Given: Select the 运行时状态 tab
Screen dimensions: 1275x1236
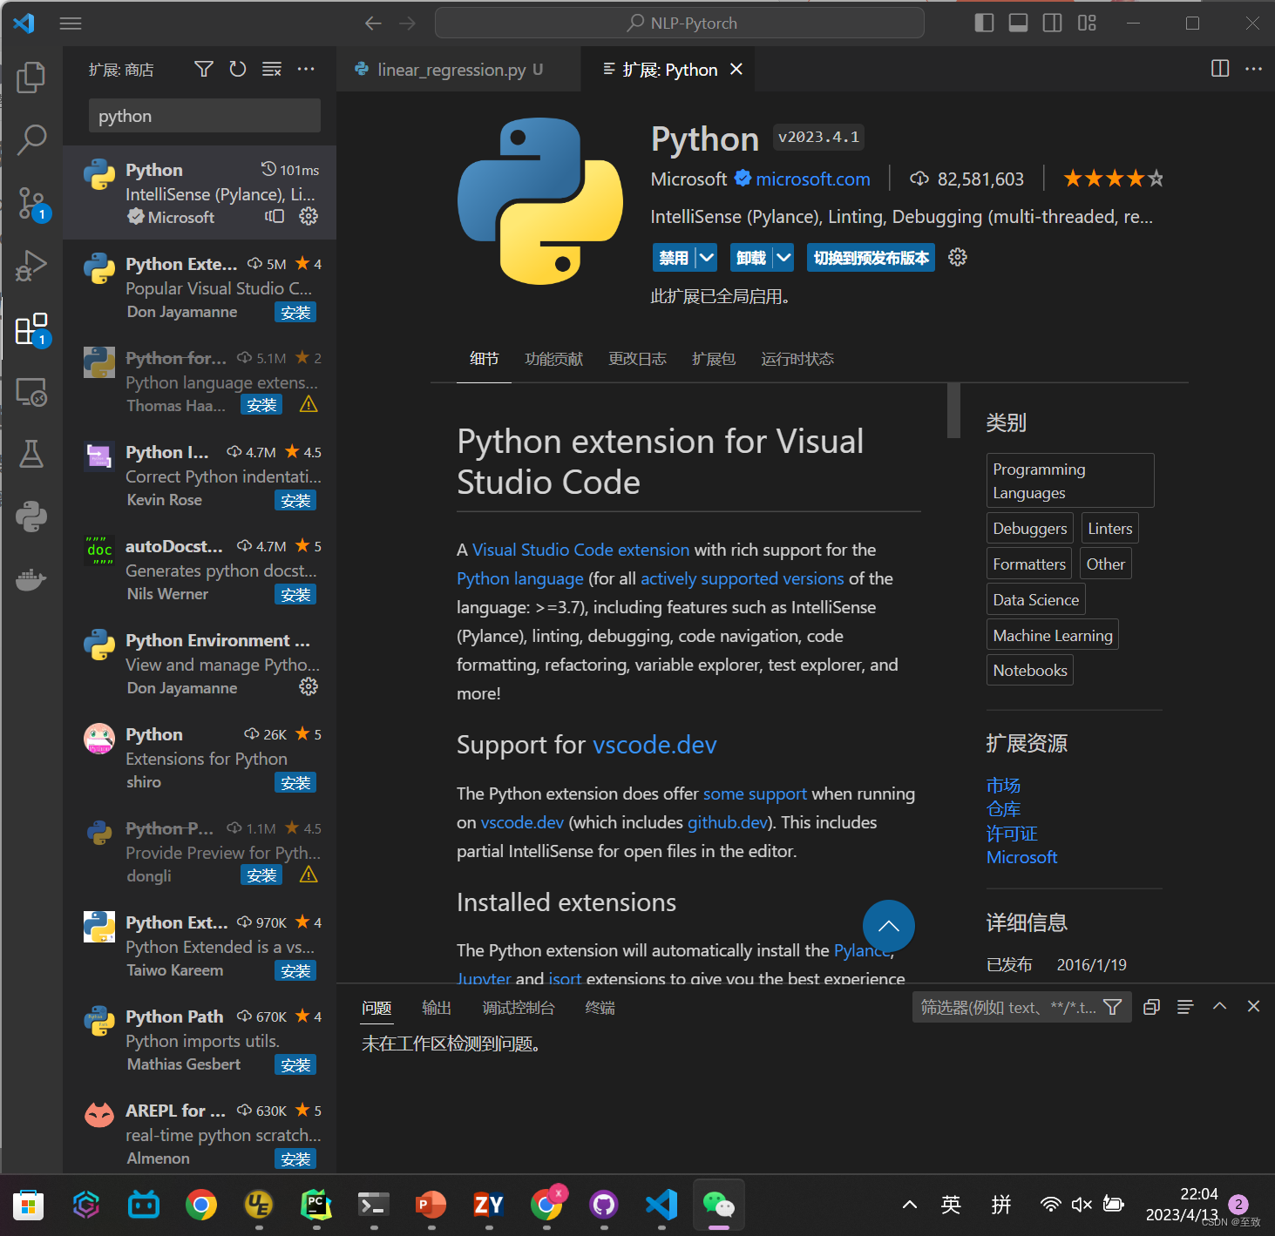Looking at the screenshot, I should click(797, 359).
